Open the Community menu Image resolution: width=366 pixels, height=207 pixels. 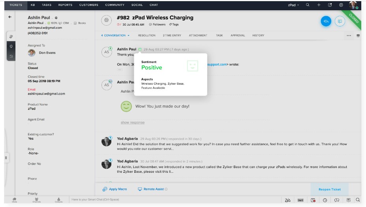point(114,5)
